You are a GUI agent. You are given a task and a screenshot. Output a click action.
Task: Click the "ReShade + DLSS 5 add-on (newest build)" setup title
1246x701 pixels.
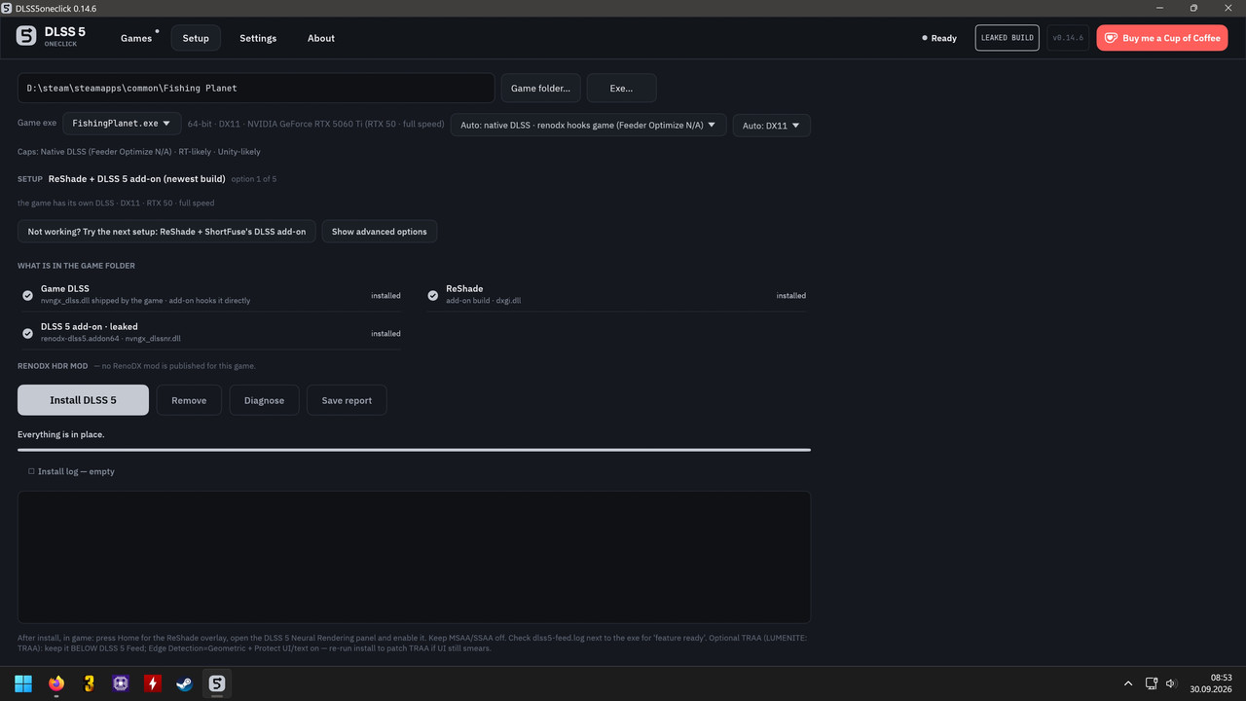point(137,179)
